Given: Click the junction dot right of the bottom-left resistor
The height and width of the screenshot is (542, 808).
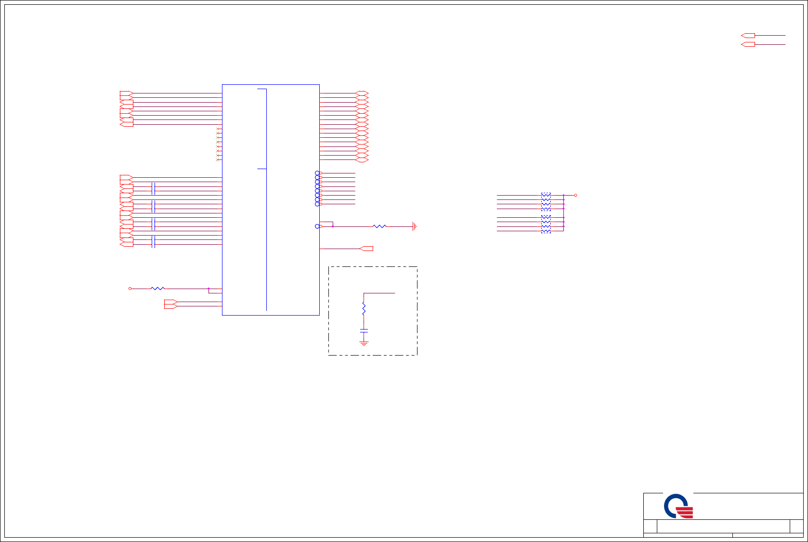Looking at the screenshot, I should (209, 289).
